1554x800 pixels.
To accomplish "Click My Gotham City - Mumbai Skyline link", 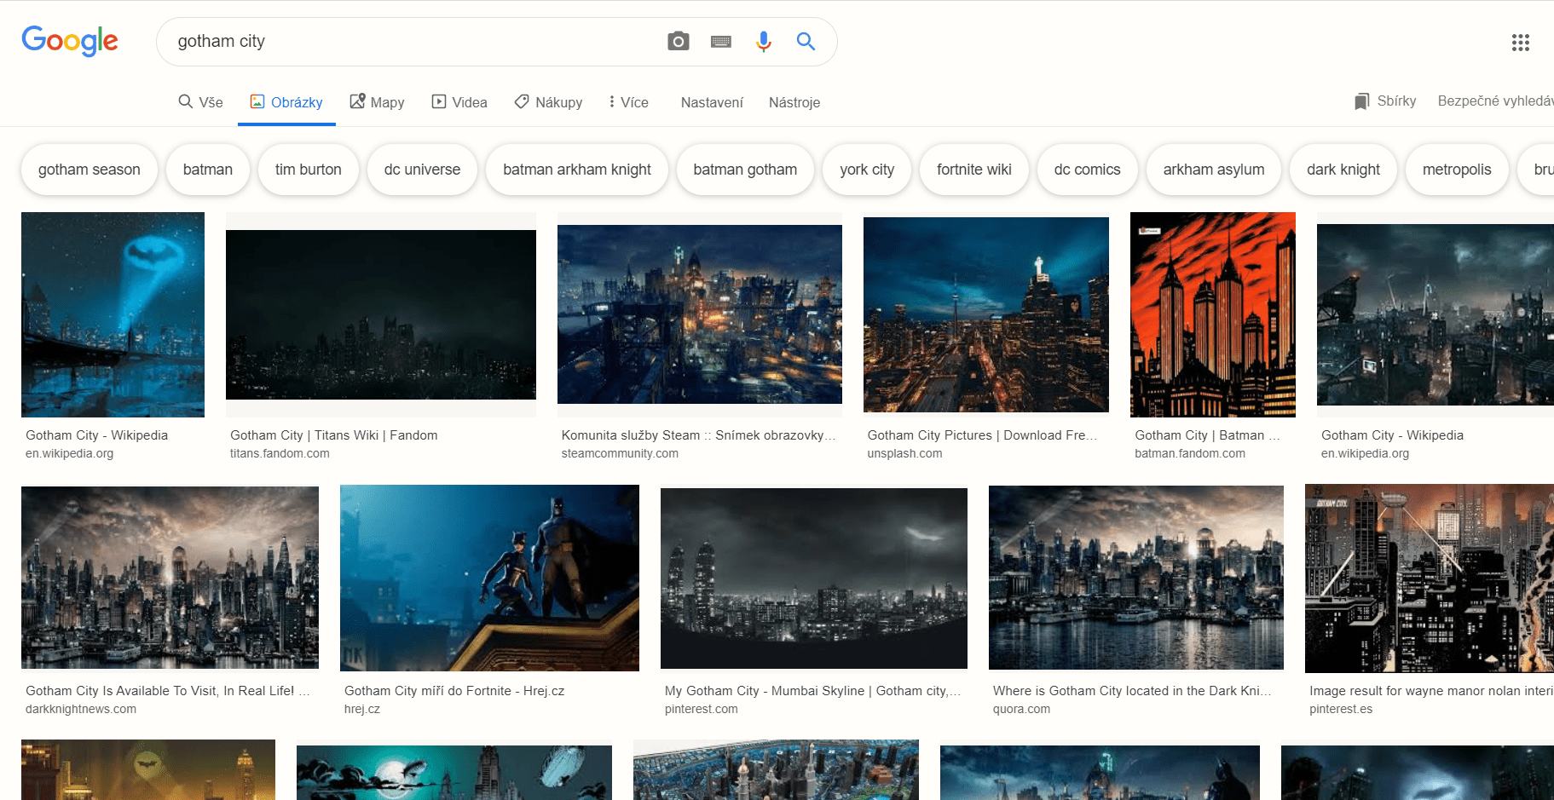I will click(x=812, y=691).
